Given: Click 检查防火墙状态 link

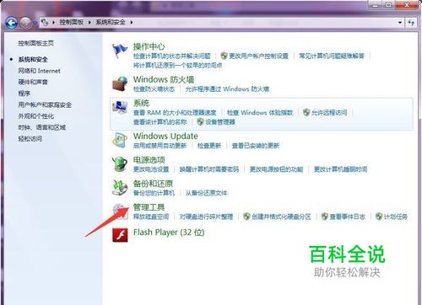Looking at the screenshot, I should [x=154, y=89].
